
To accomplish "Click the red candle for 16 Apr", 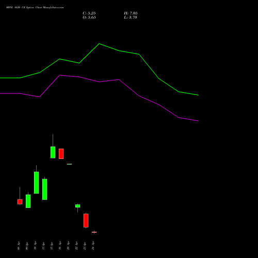I will point(61,154).
